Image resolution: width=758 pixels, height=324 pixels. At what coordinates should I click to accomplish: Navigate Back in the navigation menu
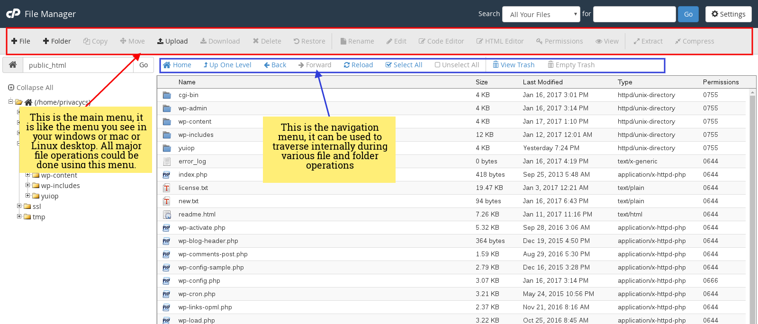275,65
